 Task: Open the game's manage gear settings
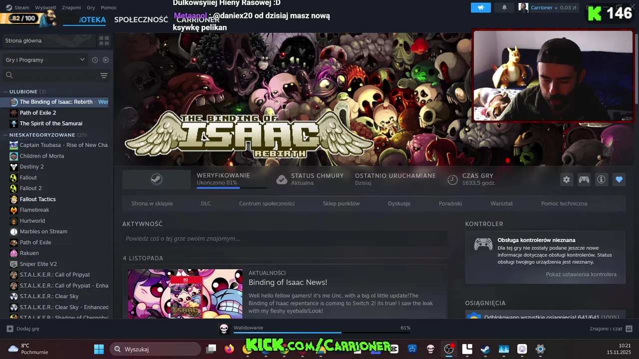(x=566, y=179)
